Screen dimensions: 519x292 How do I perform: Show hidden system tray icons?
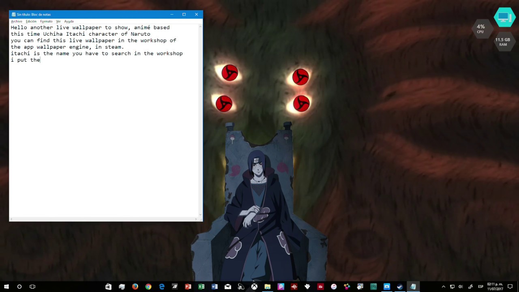click(x=444, y=286)
